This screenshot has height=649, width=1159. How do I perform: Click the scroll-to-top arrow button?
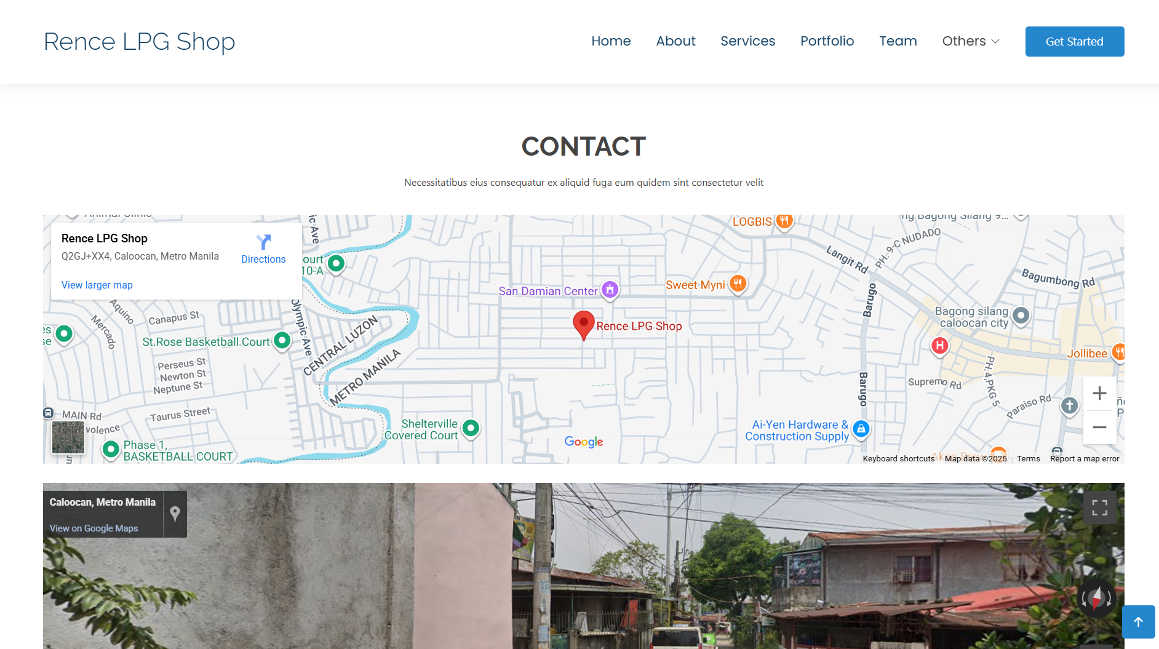click(1138, 622)
